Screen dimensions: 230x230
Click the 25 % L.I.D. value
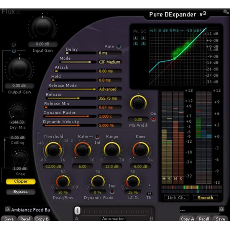click(x=133, y=192)
